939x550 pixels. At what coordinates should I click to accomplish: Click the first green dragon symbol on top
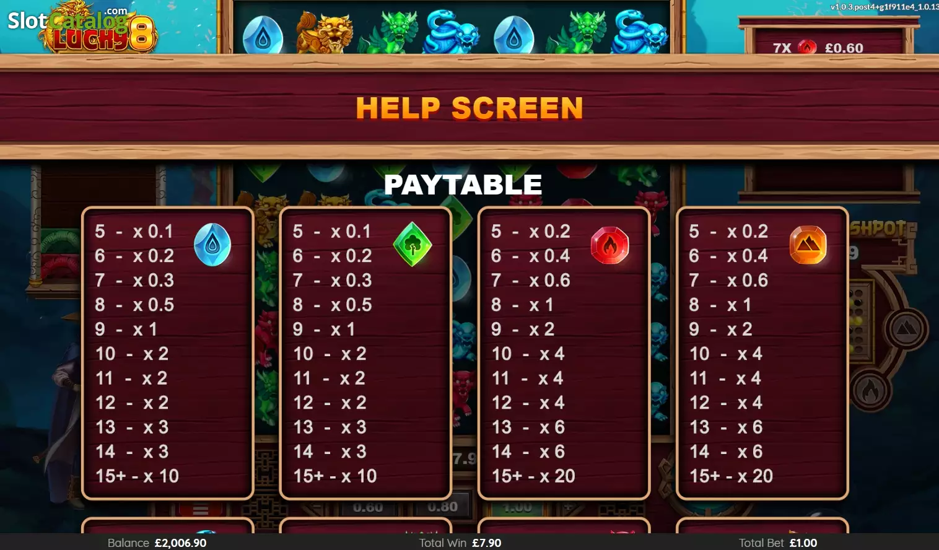(x=388, y=33)
